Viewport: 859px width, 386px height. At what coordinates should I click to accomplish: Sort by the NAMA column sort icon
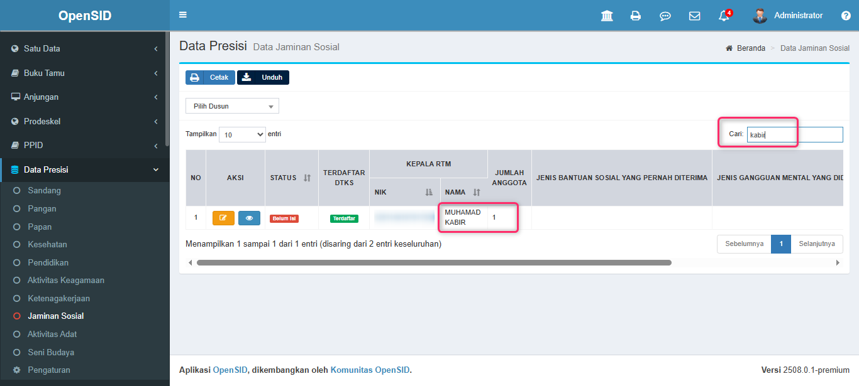click(x=477, y=193)
